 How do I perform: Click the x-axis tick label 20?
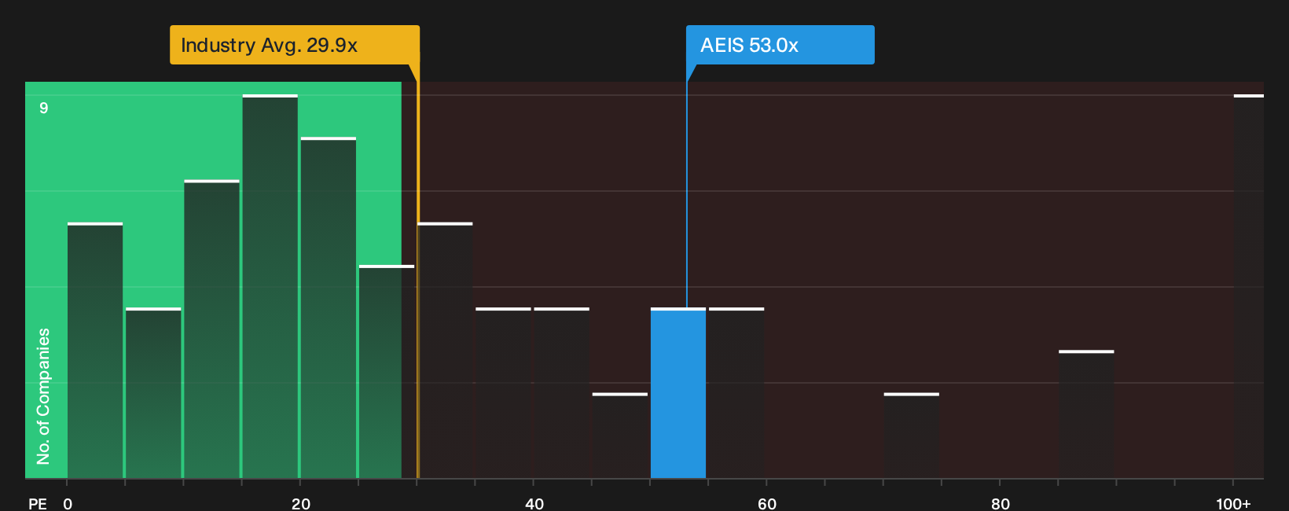(x=301, y=504)
